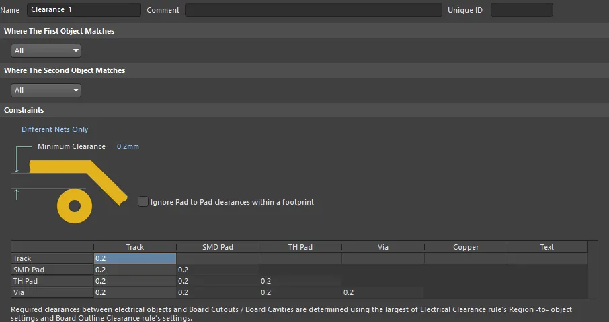Select TH Pad to TH Pad cell

tap(300, 281)
